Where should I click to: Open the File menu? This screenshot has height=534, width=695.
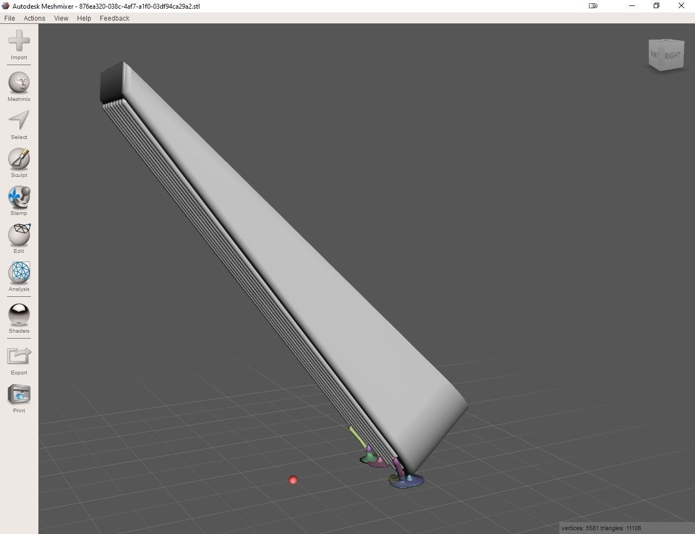point(10,18)
